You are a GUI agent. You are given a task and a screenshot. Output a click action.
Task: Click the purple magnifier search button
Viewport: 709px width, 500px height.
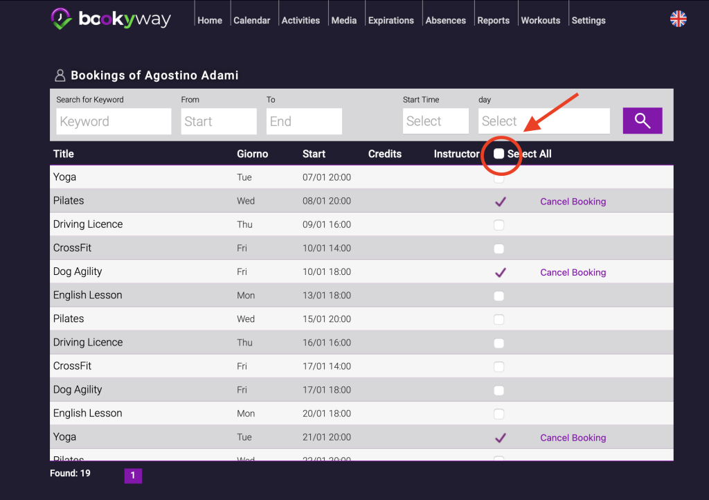642,120
